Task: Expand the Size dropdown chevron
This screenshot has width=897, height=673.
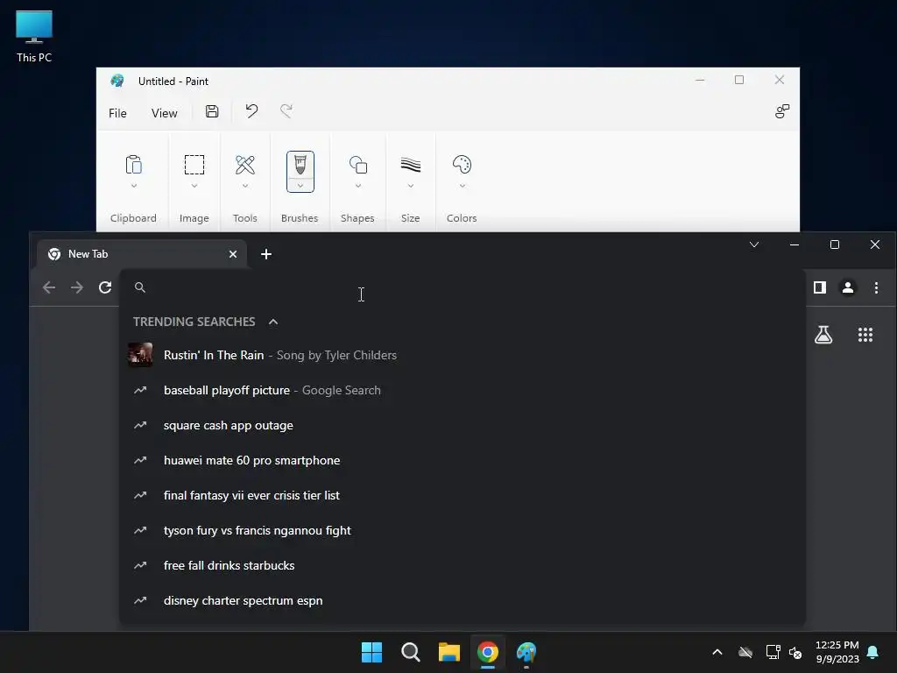Action: (x=411, y=186)
